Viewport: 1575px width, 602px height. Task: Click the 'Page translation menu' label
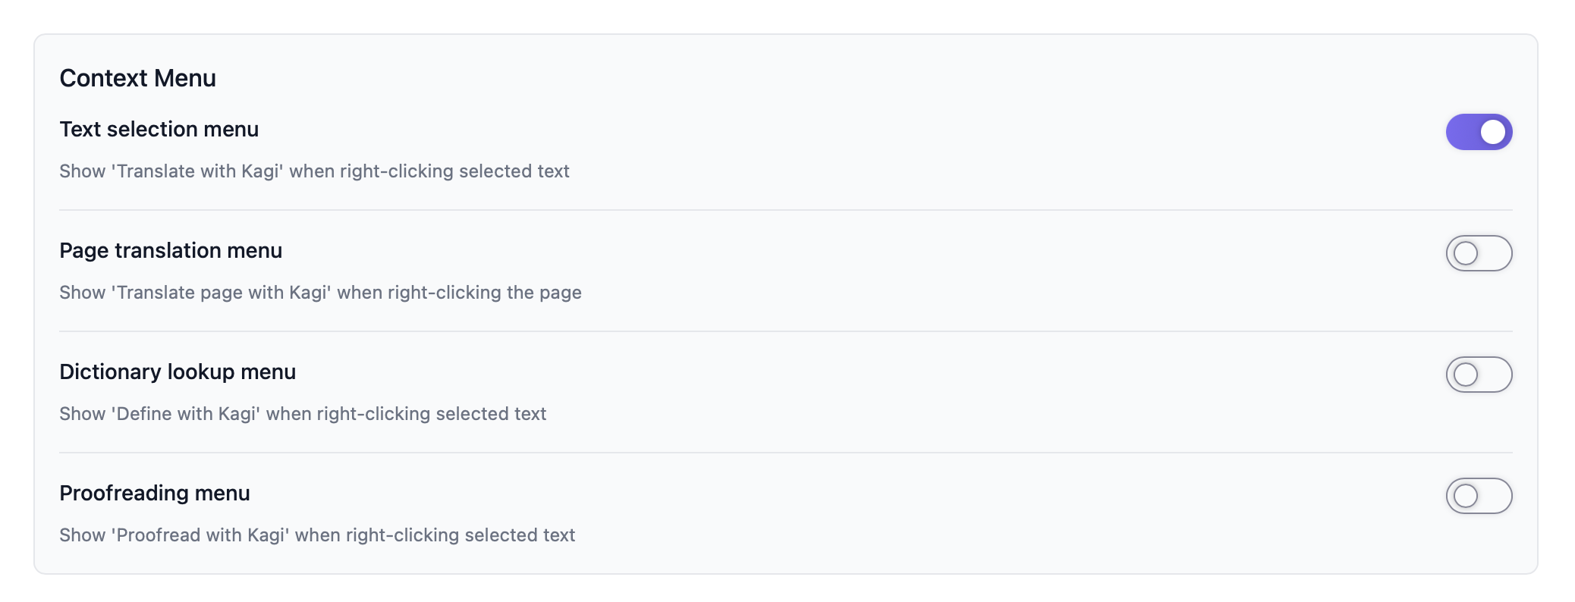click(x=171, y=250)
